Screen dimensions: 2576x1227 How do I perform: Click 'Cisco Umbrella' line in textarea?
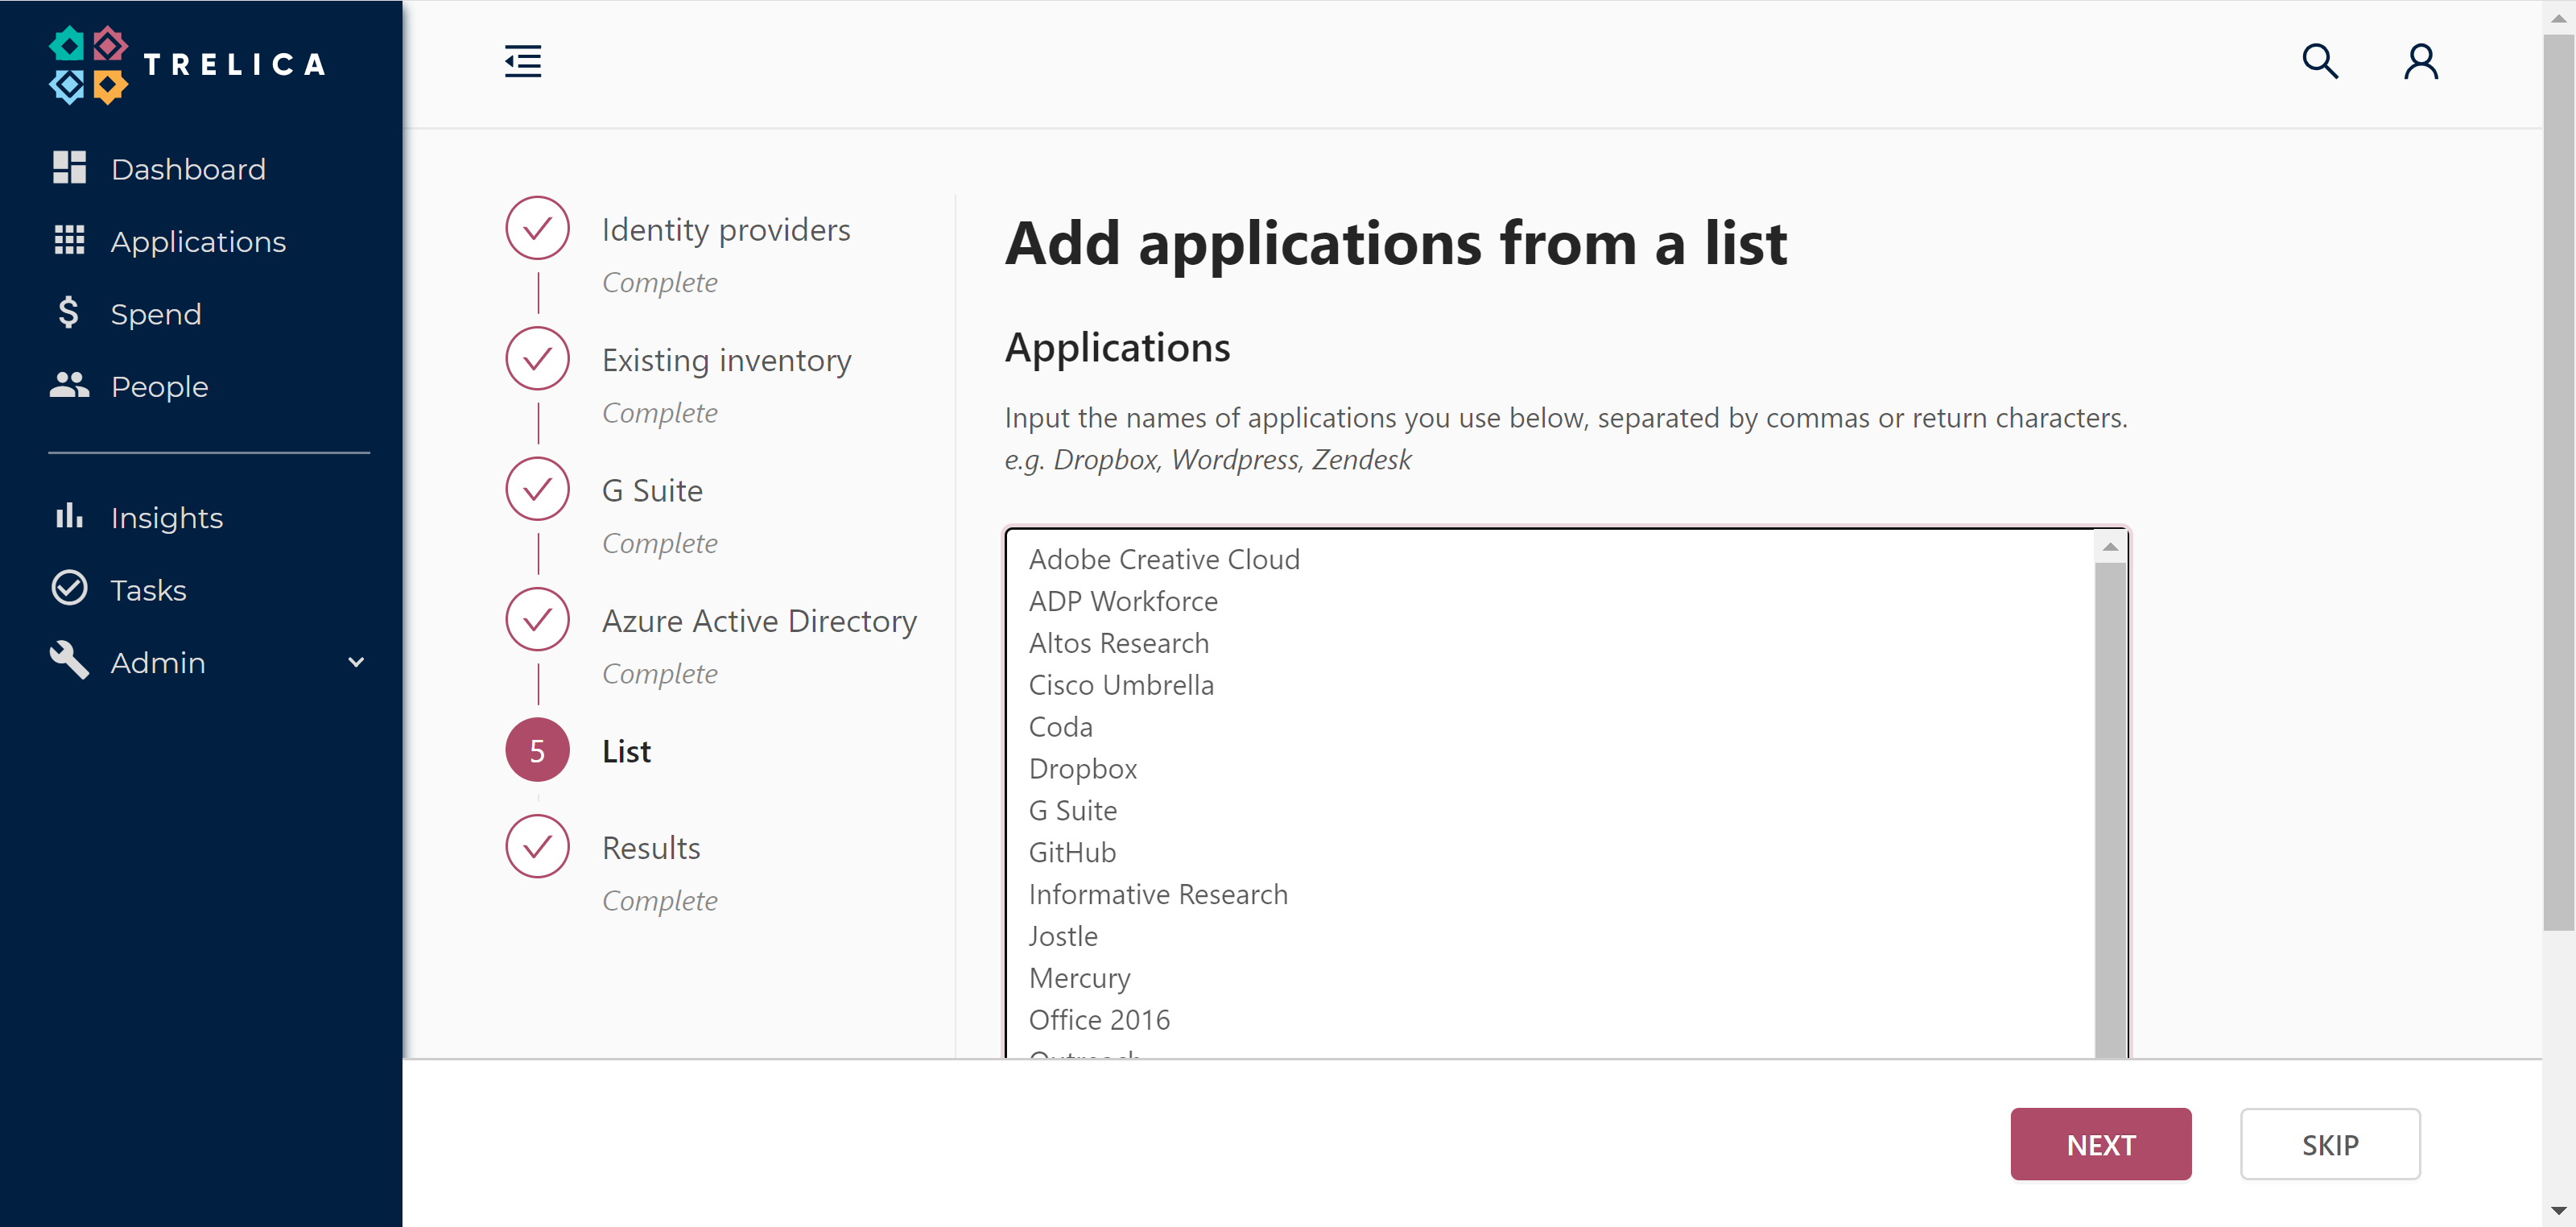(1121, 685)
